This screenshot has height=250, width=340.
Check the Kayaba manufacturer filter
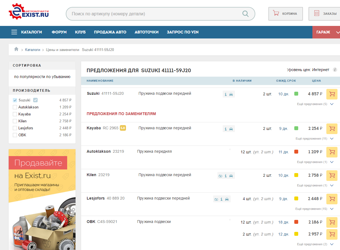click(15, 114)
